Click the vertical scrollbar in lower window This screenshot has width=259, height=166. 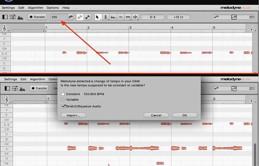255,155
